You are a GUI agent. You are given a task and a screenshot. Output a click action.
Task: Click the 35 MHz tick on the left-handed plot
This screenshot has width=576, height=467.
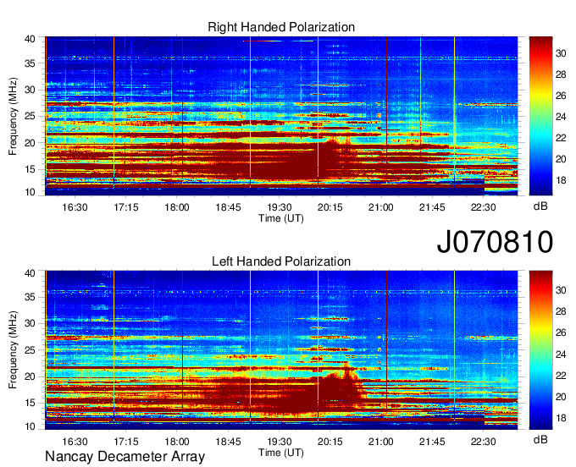point(30,297)
